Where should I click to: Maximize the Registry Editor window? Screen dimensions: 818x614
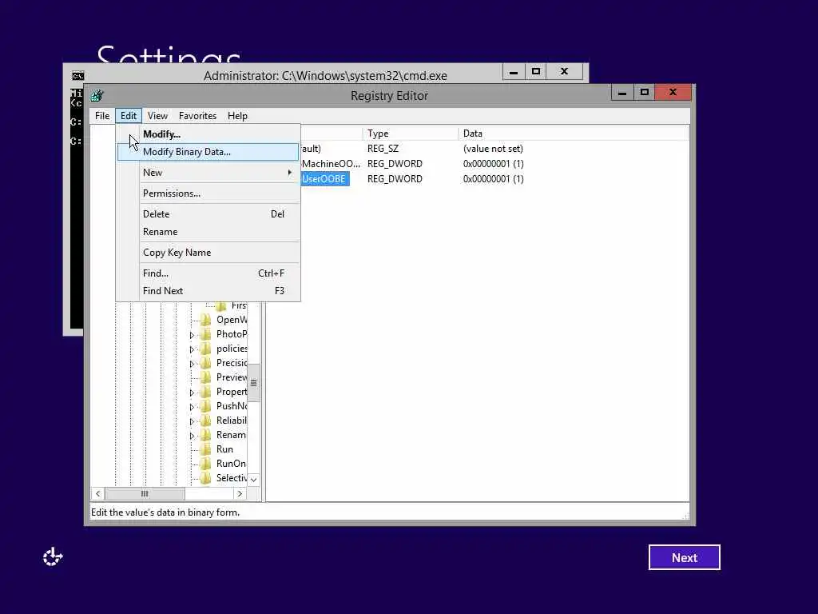tap(645, 93)
